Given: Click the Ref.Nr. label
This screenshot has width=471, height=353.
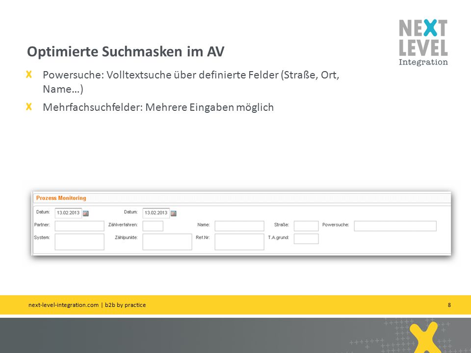Looking at the screenshot, I should (x=203, y=238).
